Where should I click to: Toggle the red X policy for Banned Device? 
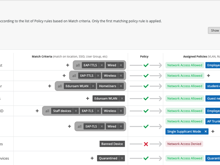click(146, 144)
